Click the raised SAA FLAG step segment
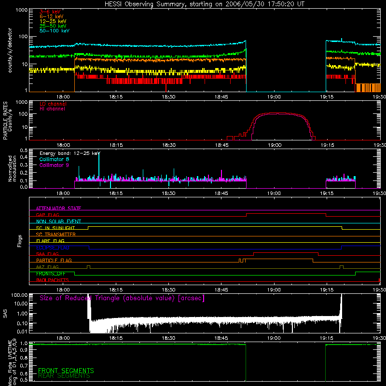The height and width of the screenshot is (386, 386). (x=286, y=252)
